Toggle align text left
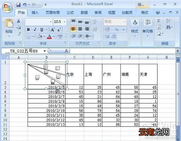 click(x=73, y=29)
